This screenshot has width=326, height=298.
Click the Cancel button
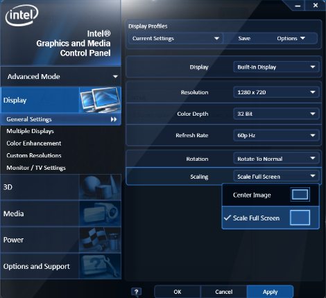point(223,292)
